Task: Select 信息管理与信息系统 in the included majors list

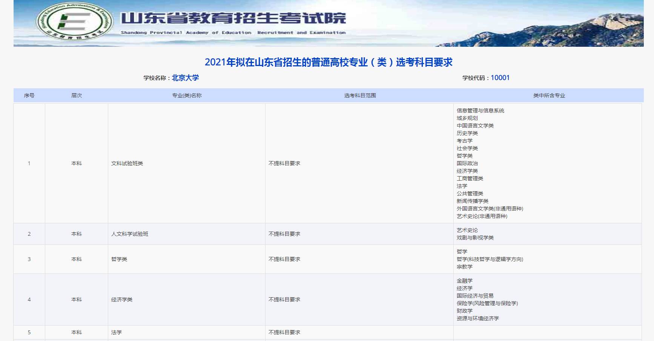Action: 480,111
